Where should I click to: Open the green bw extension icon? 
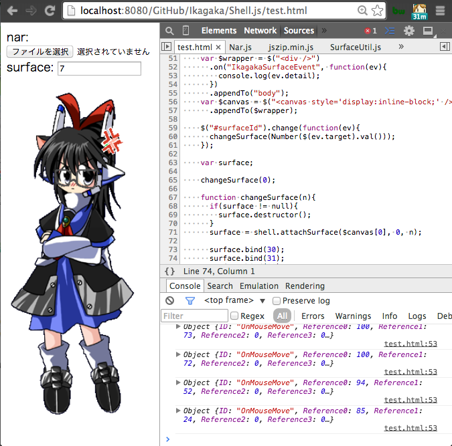click(399, 11)
